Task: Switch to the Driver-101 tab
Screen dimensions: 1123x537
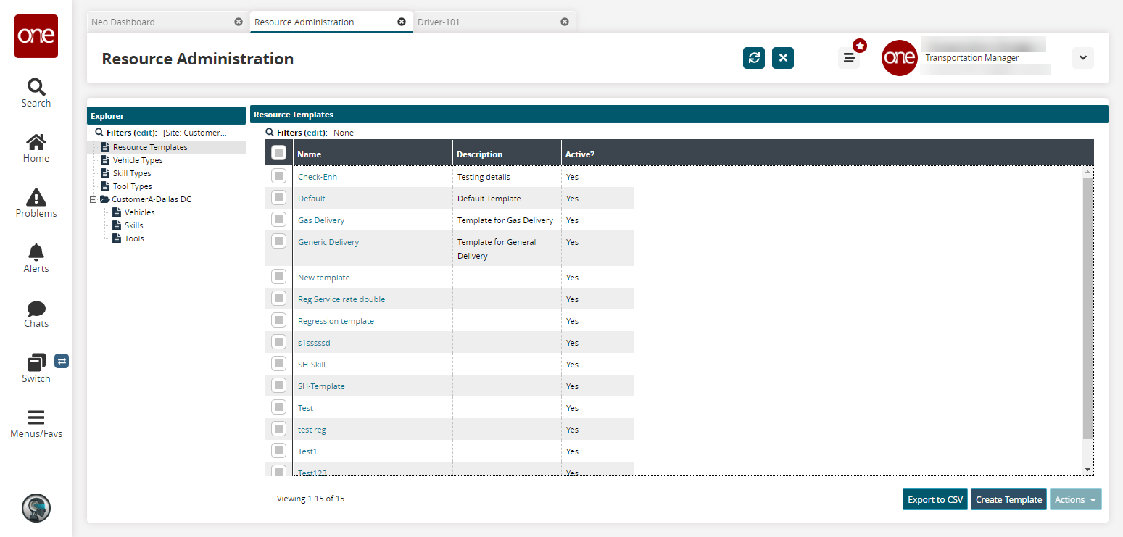Action: tap(439, 22)
